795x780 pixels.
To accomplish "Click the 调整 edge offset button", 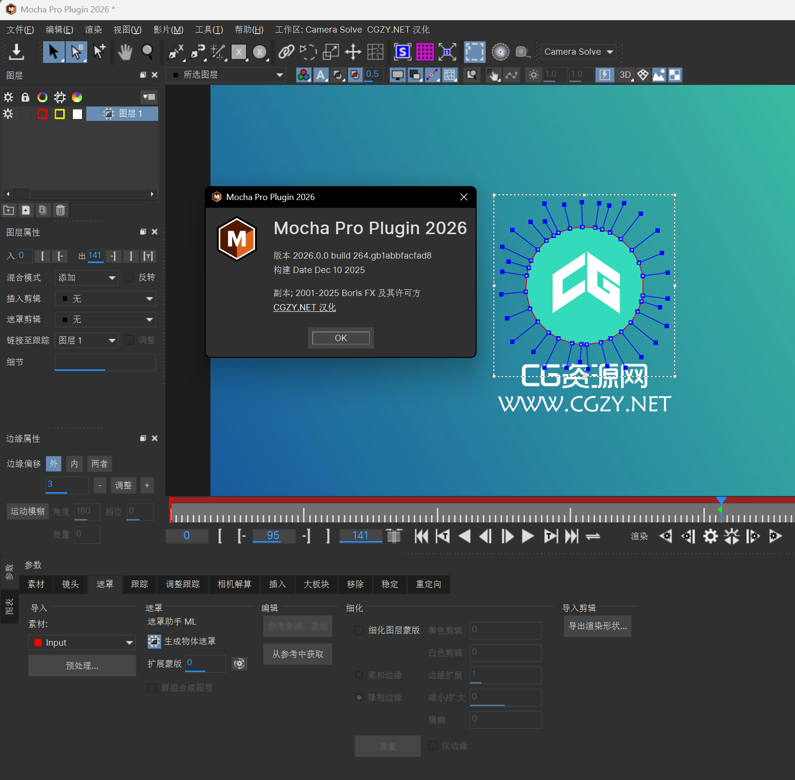I will pos(123,485).
